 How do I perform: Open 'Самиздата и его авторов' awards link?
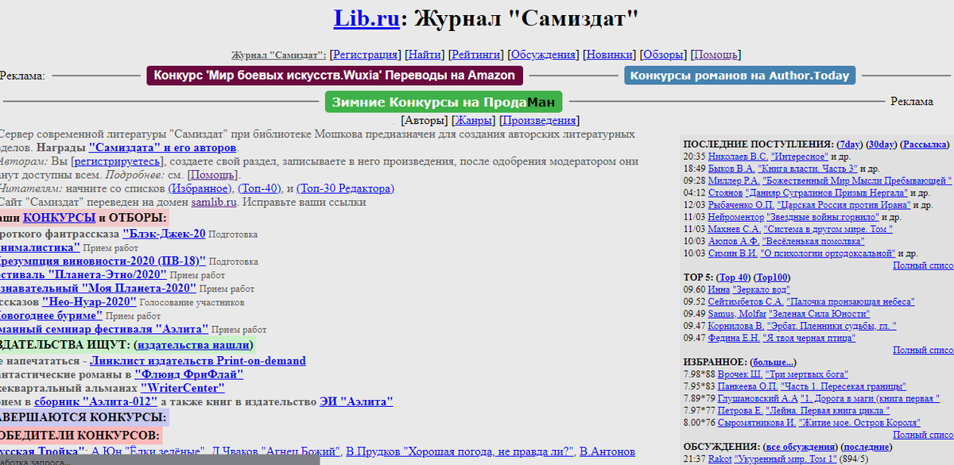coord(163,148)
